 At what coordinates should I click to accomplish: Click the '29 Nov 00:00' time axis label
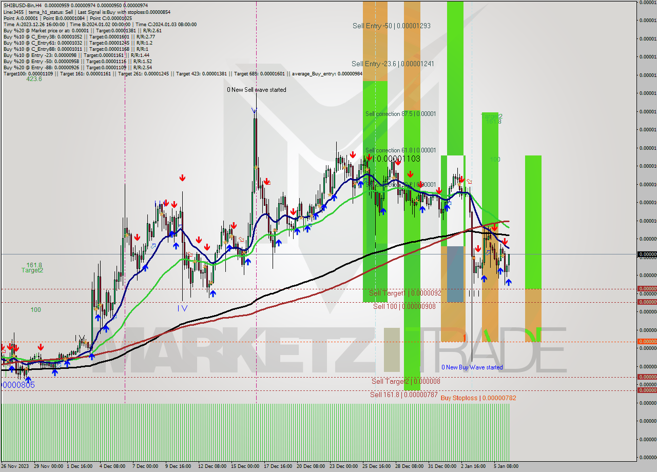tap(49, 466)
